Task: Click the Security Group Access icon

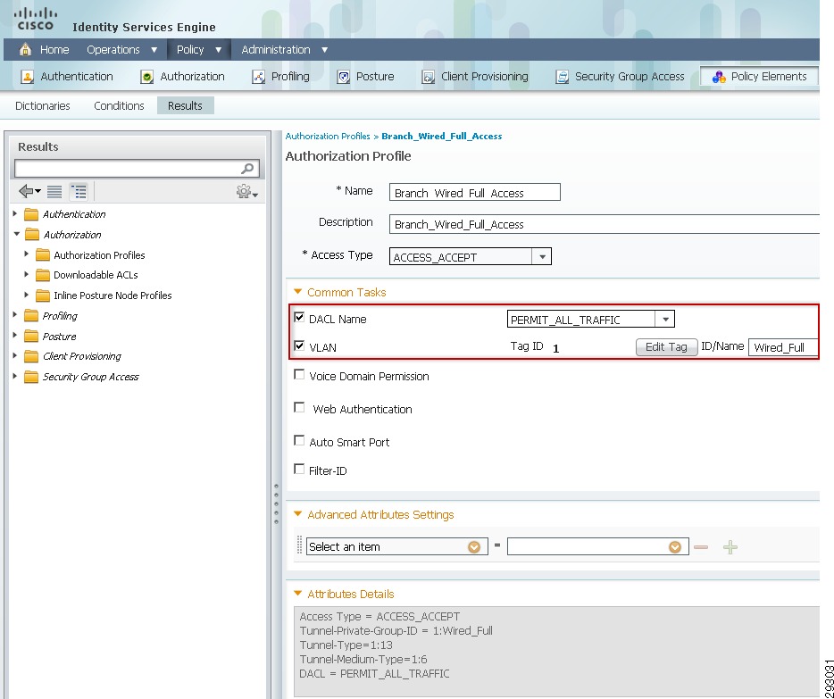Action: click(563, 77)
